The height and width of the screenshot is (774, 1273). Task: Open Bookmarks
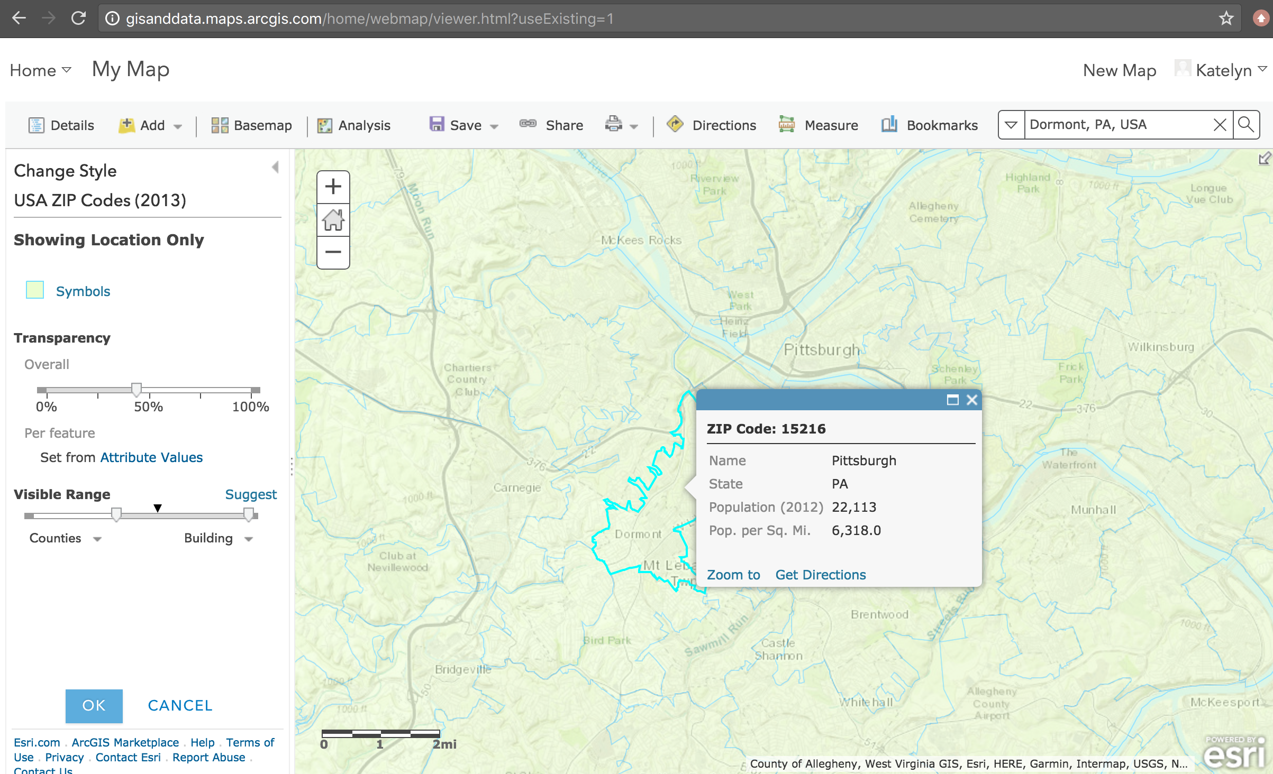[x=929, y=125]
